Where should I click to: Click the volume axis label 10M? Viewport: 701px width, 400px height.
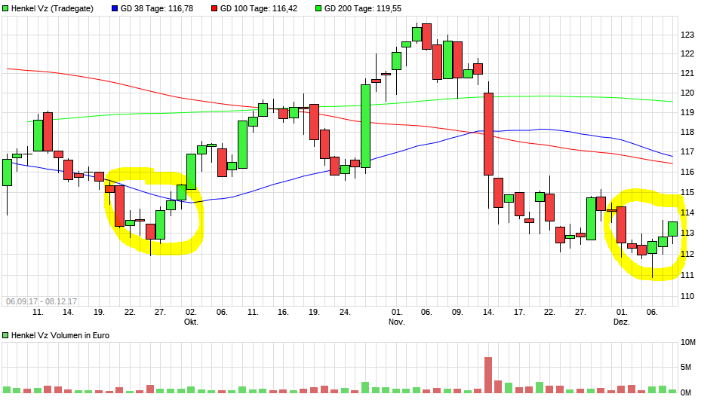pyautogui.click(x=688, y=343)
